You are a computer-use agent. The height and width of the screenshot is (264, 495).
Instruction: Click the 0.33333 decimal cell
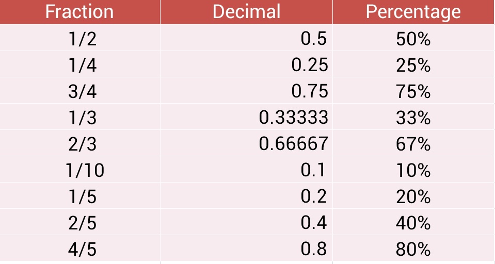point(247,117)
